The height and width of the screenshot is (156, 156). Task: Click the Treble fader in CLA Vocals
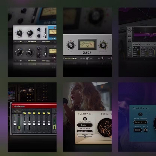tap(29, 123)
